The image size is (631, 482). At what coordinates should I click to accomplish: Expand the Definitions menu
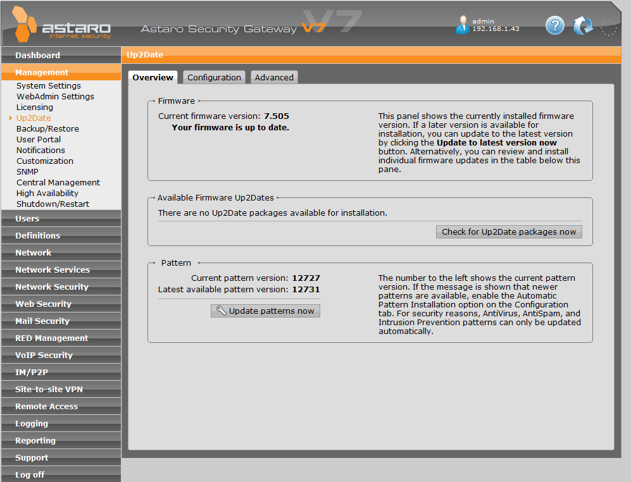[x=61, y=235]
